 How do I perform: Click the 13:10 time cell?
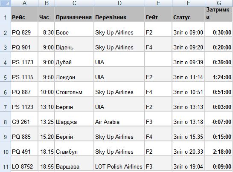[x=47, y=104]
